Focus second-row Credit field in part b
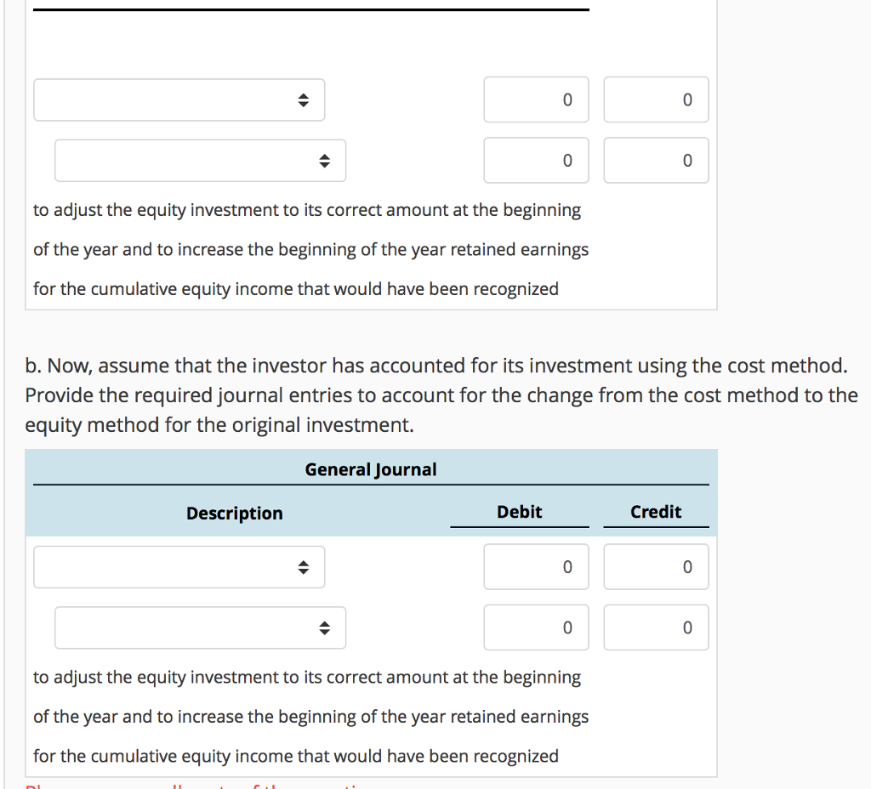The image size is (871, 789). click(656, 628)
